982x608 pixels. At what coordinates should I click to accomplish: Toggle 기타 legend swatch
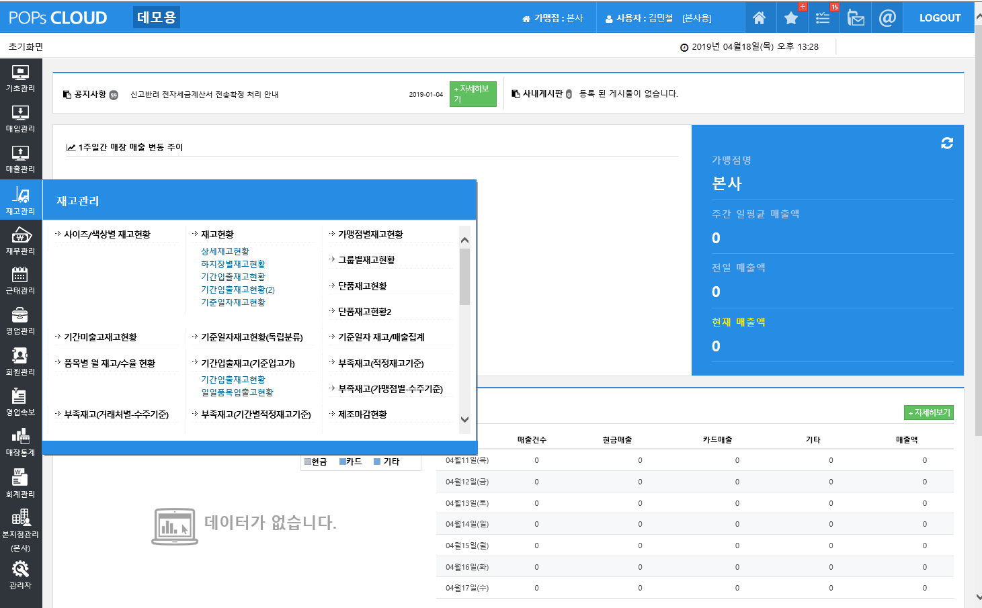(377, 462)
